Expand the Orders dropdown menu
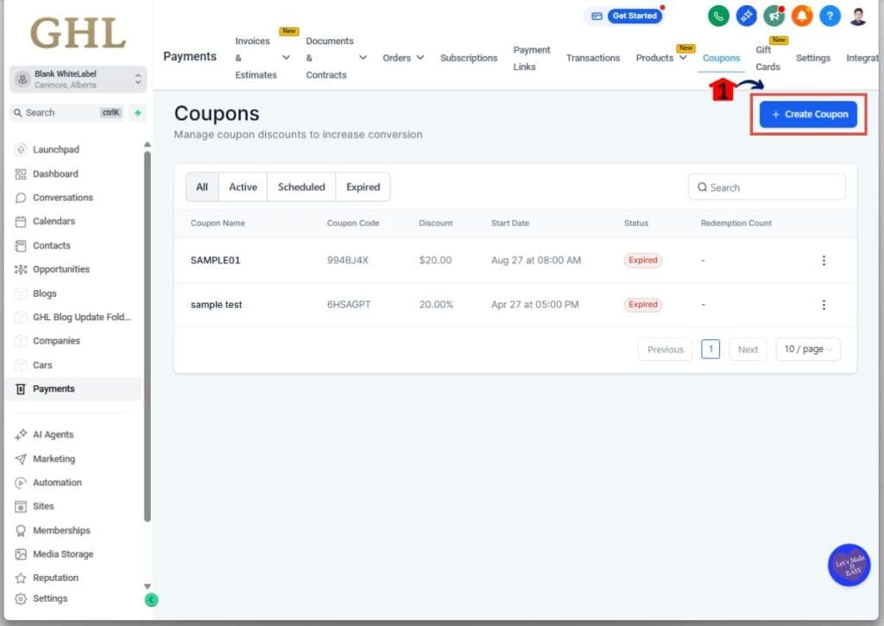This screenshot has height=626, width=884. pos(403,57)
